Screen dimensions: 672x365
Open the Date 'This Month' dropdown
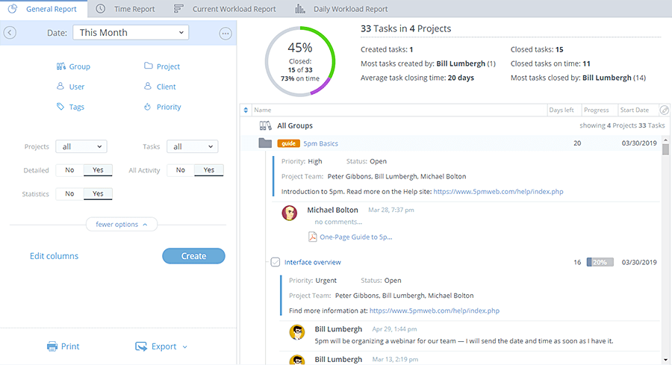(x=131, y=33)
